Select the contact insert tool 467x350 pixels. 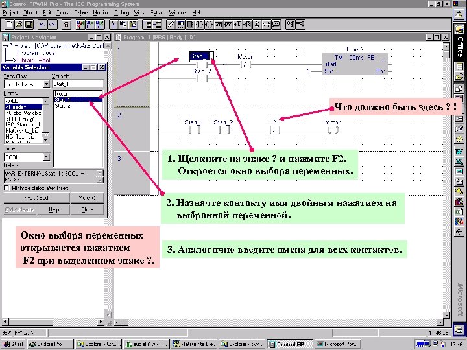[x=199, y=25]
